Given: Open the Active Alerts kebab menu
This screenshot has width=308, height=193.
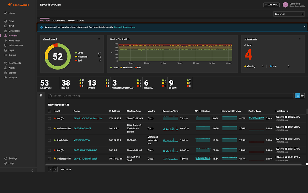Looking at the screenshot, I should (x=300, y=39).
